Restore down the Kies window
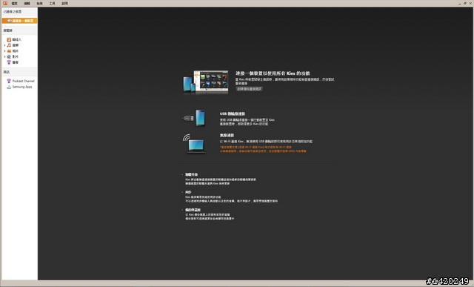This screenshot has width=474, height=287. point(465,3)
